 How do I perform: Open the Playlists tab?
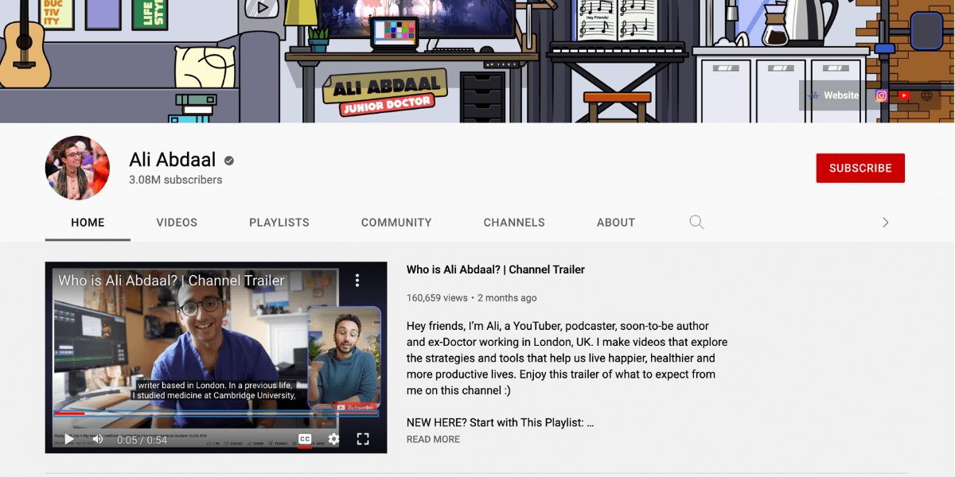pyautogui.click(x=279, y=223)
